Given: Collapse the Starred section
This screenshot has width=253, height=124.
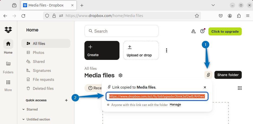Looking at the screenshot, I should [x=24, y=109].
